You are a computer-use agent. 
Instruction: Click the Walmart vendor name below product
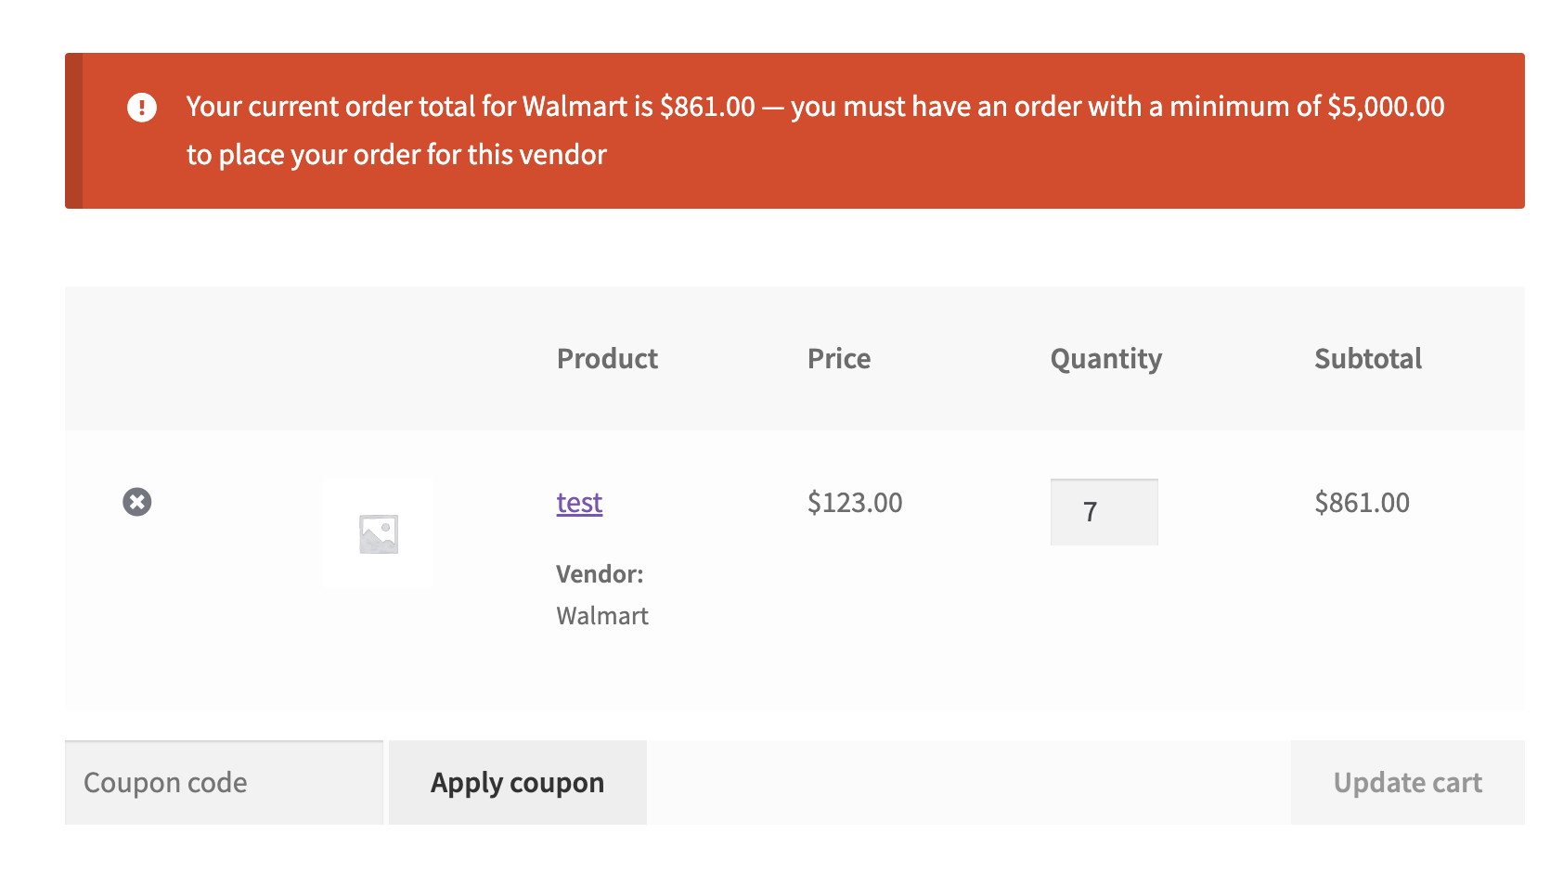pyautogui.click(x=602, y=616)
